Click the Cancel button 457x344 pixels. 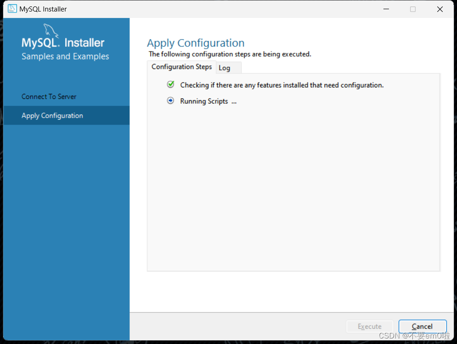[423, 326]
